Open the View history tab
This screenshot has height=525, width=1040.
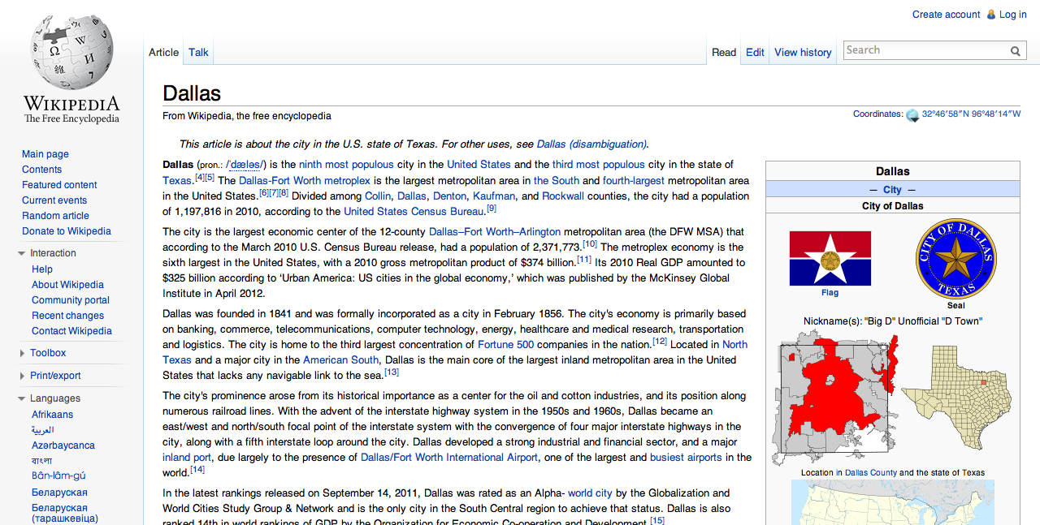point(803,52)
